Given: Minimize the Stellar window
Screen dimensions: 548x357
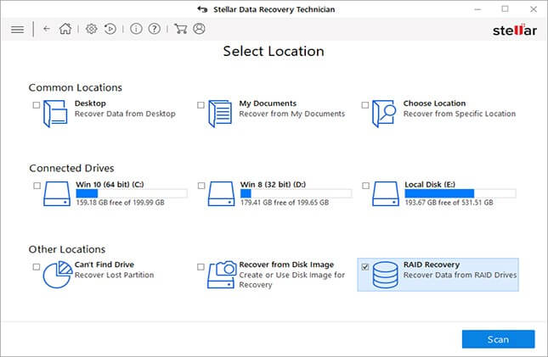Looking at the screenshot, I should pyautogui.click(x=477, y=9).
